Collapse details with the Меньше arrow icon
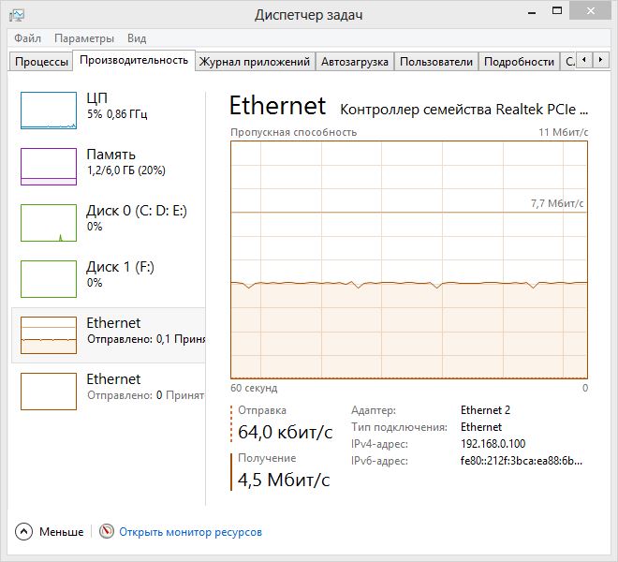 tap(23, 532)
